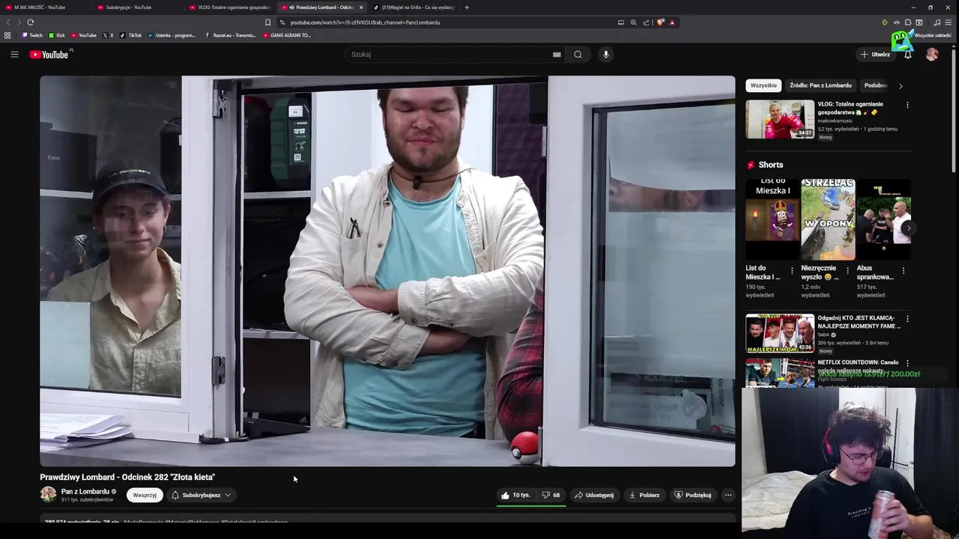Switch to VLOG Totalne ogarnianie browser tab
Viewport: 959px width, 539px height.
point(229,7)
